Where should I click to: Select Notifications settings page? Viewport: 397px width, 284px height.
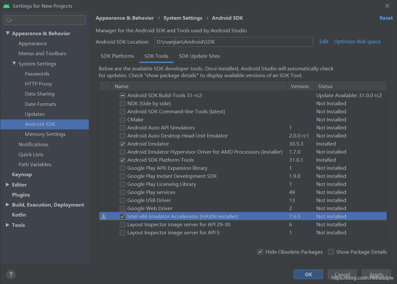pos(33,145)
